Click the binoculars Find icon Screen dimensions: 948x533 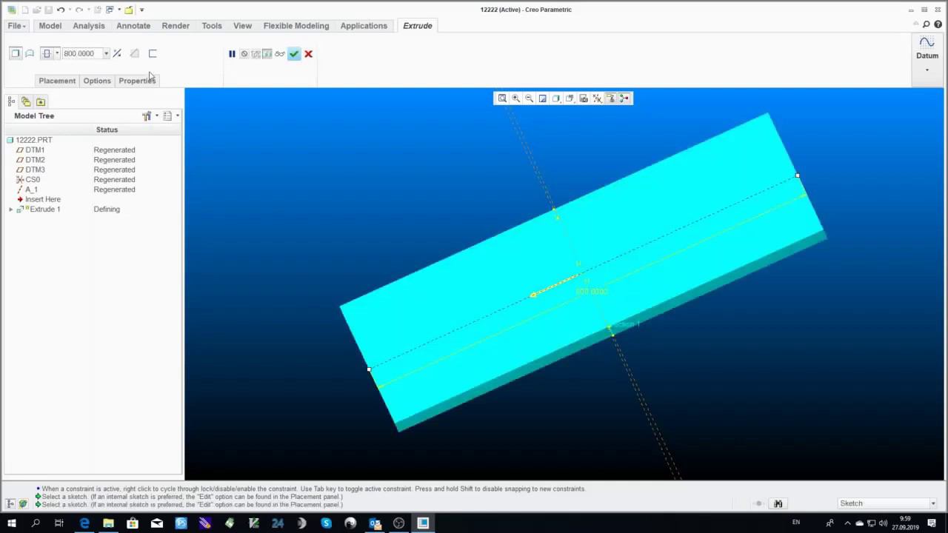click(x=778, y=503)
